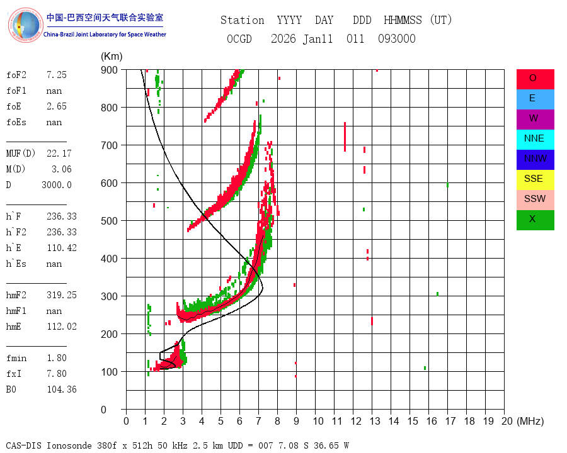Click the station code OCGD
This screenshot has height=453, width=567.
pos(239,38)
